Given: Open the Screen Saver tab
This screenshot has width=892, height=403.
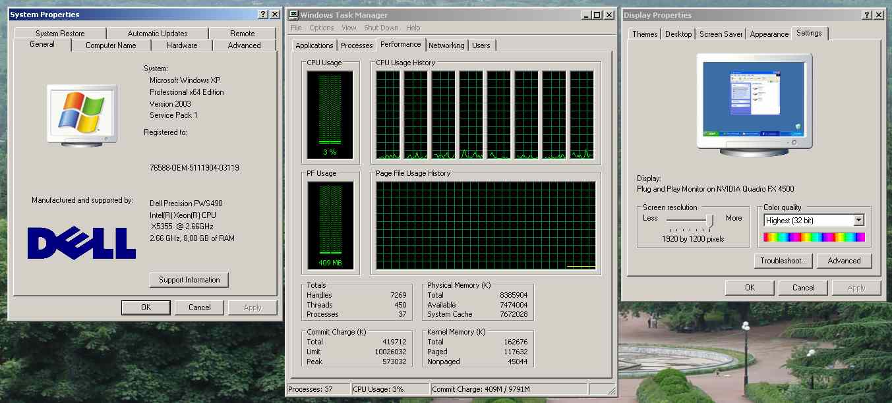Looking at the screenshot, I should (721, 34).
